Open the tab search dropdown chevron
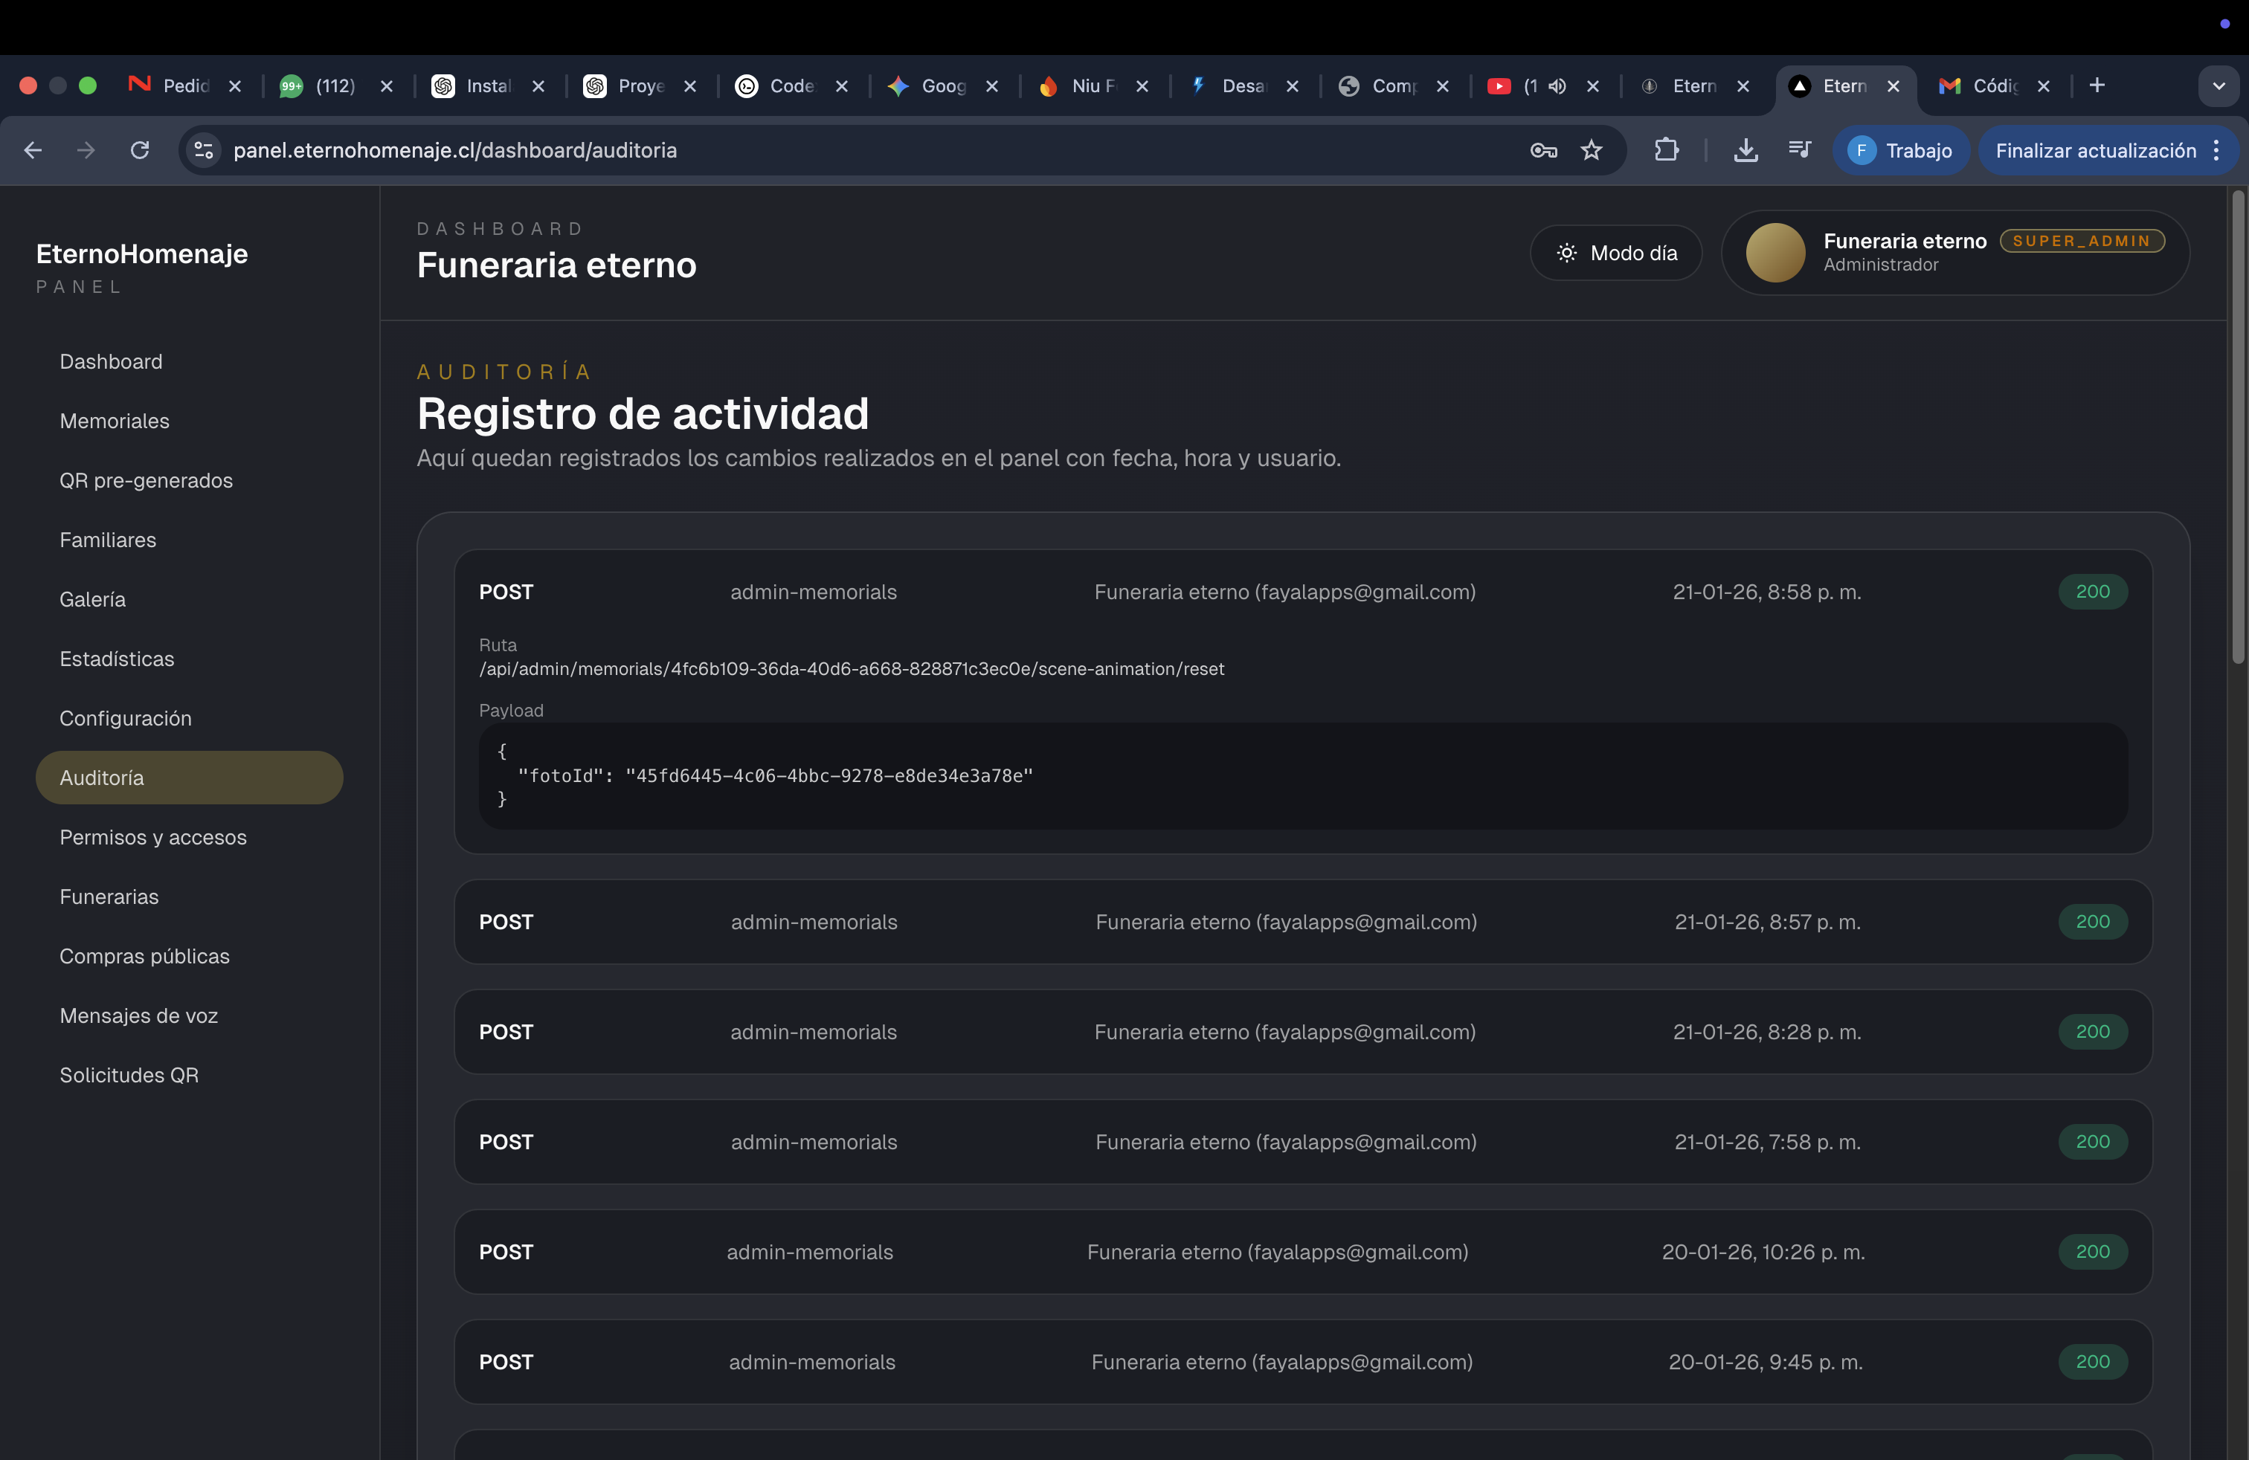The height and width of the screenshot is (1460, 2249). (x=2218, y=86)
